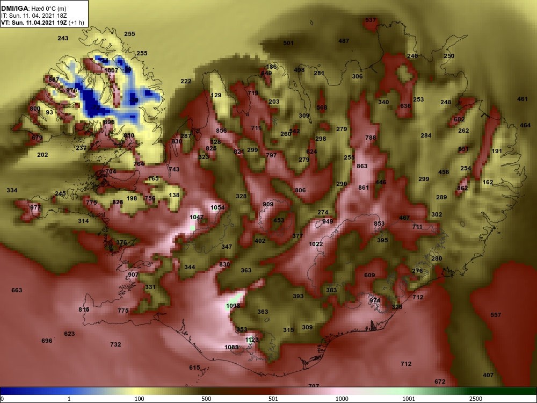This screenshot has height=403, width=537.
Task: Click the map value '636'
Action: (x=405, y=106)
